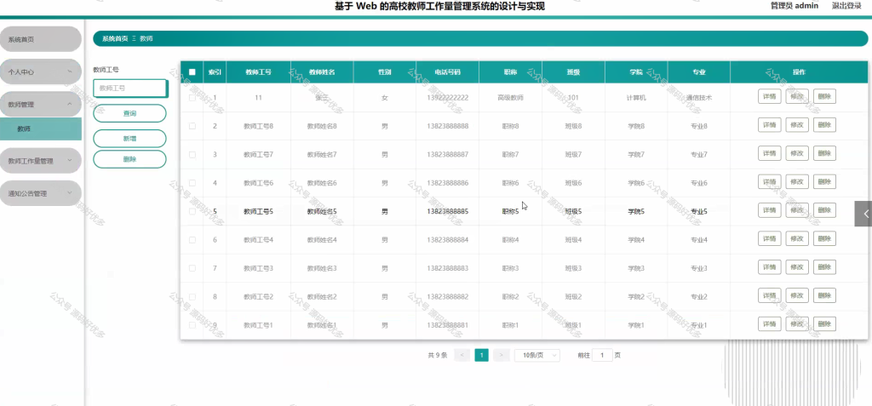Viewport: 872px width, 406px height.
Task: Click the 计算机 cell
Action: [636, 97]
